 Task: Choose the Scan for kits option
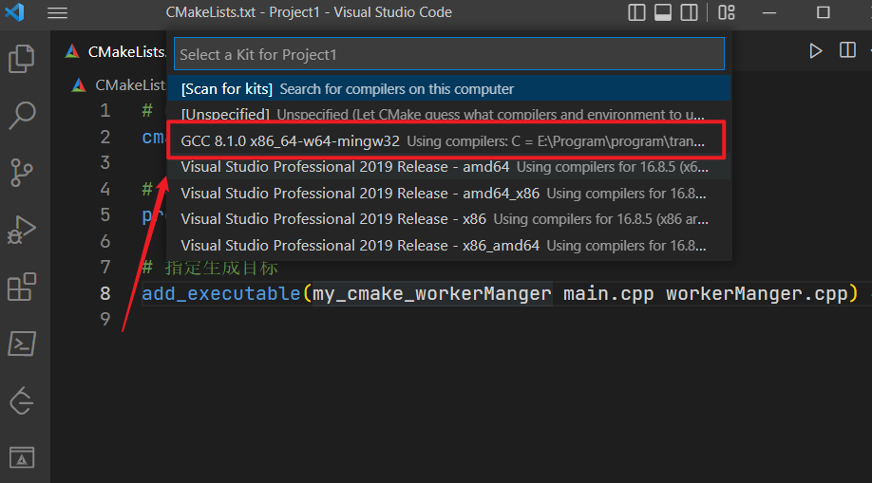[x=449, y=89]
